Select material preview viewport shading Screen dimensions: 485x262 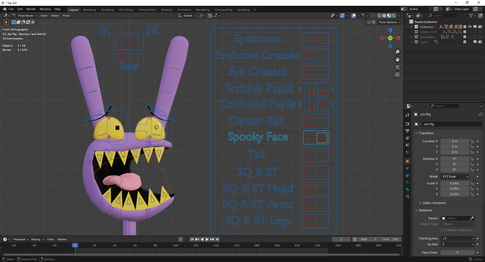tap(389, 16)
